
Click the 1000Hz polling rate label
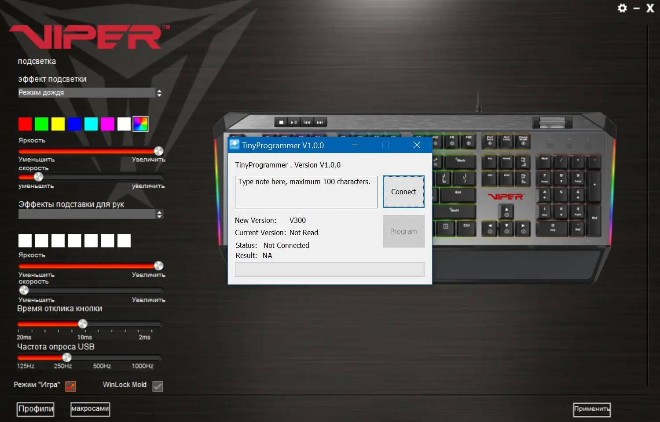pyautogui.click(x=143, y=366)
